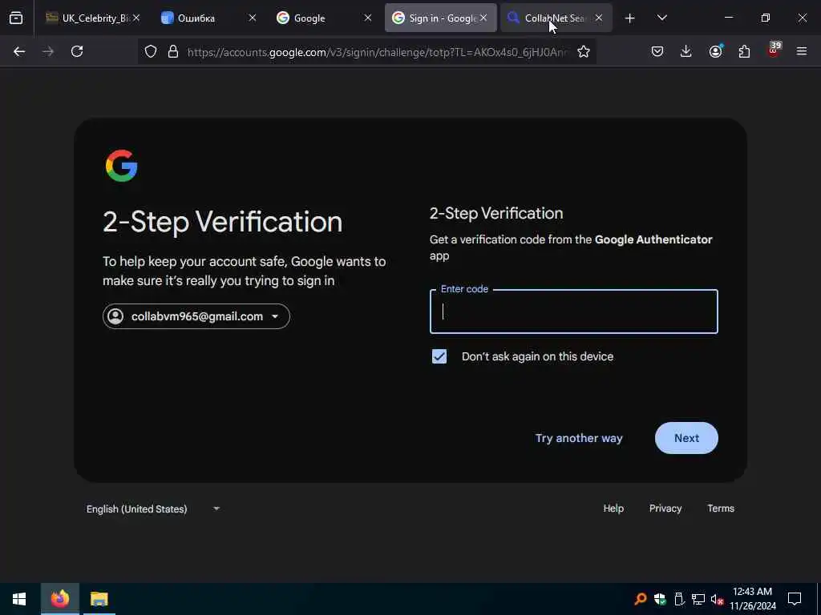Click Firefox icon in taskbar

59,599
